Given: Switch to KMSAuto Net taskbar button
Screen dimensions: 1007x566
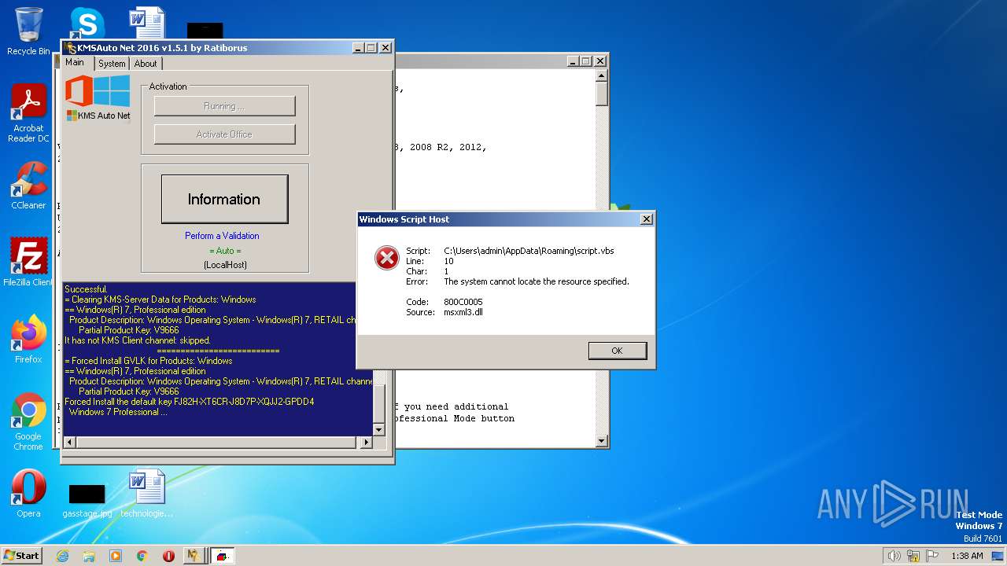Looking at the screenshot, I should pos(194,556).
